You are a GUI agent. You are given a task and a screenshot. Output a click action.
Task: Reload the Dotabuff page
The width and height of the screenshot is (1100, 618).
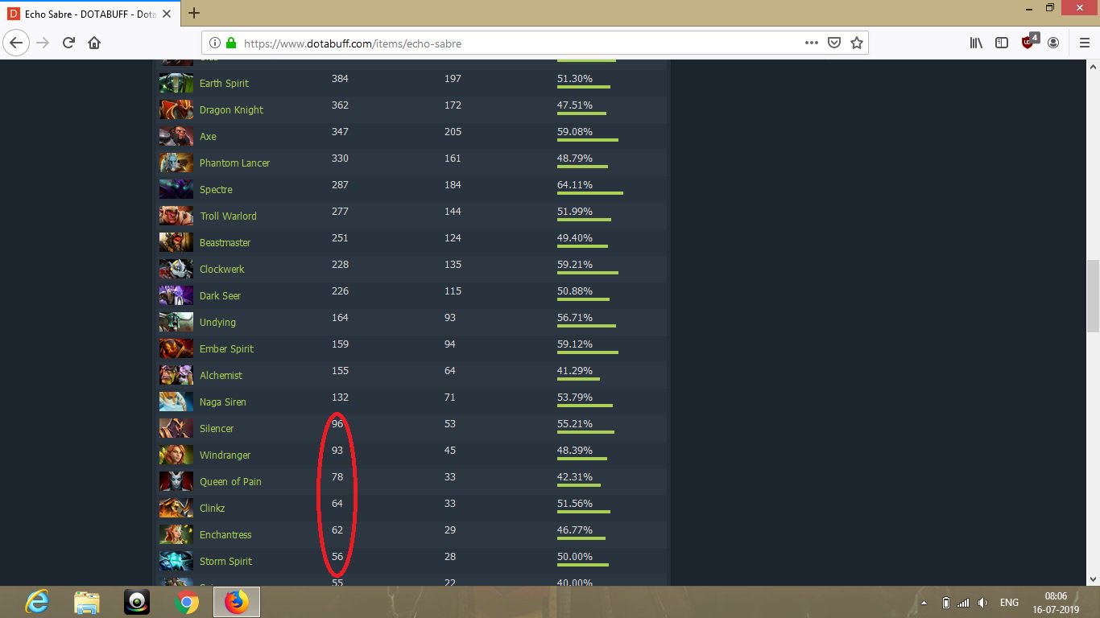pyautogui.click(x=68, y=43)
